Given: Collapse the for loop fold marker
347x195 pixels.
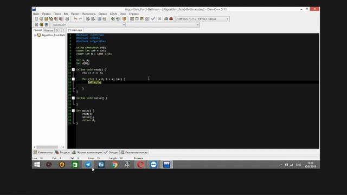Looking at the screenshot, I should point(73,79).
